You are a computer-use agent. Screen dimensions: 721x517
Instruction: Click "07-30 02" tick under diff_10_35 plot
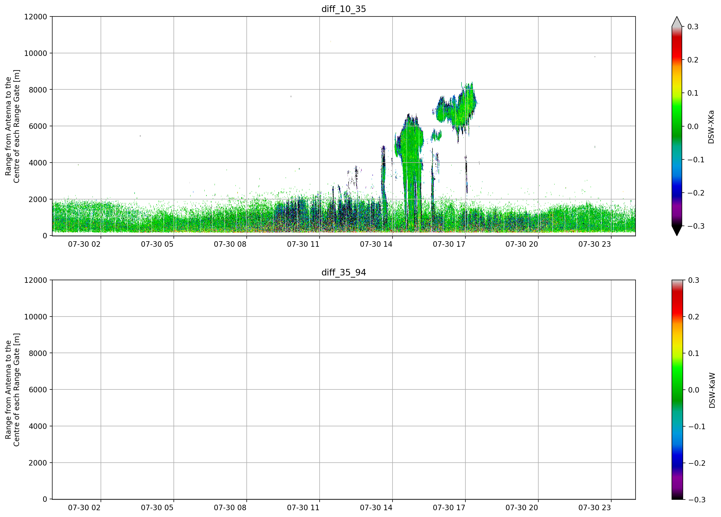(84, 244)
